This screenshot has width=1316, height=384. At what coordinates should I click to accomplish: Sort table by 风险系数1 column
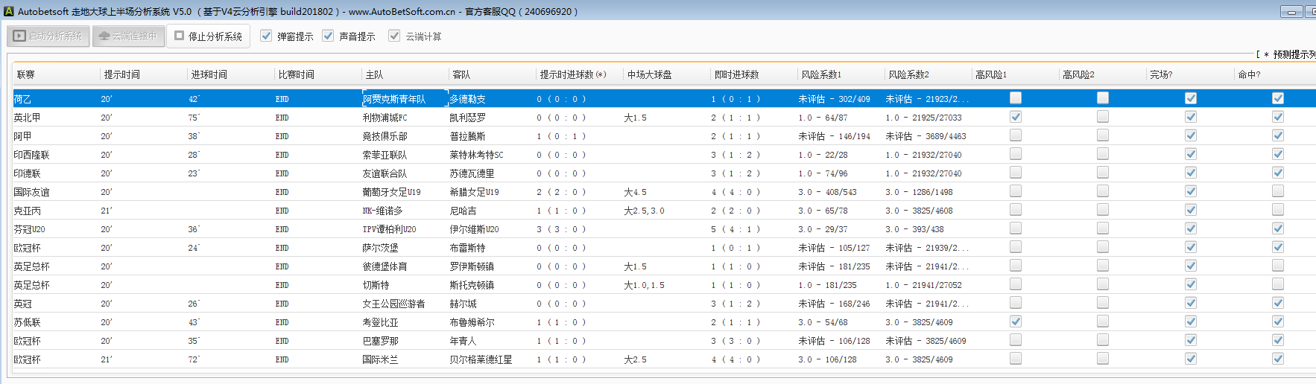pyautogui.click(x=820, y=74)
